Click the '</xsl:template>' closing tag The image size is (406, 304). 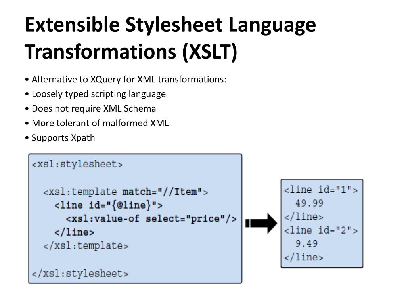[x=86, y=245]
